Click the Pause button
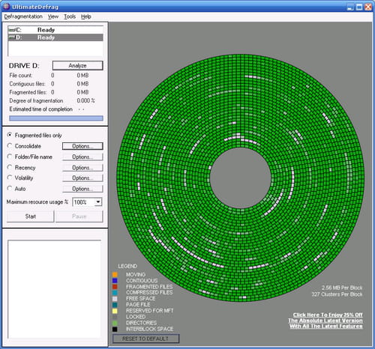Screen dimensions: 375x349 (79, 216)
